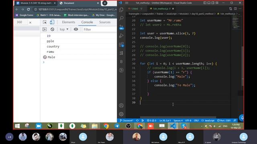Click the editor horizontal scrollbar
The image size is (257, 144).
178,117
